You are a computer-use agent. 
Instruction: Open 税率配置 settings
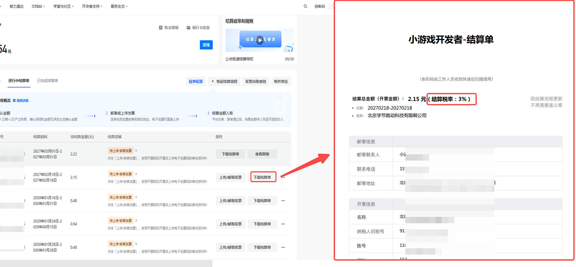click(196, 82)
